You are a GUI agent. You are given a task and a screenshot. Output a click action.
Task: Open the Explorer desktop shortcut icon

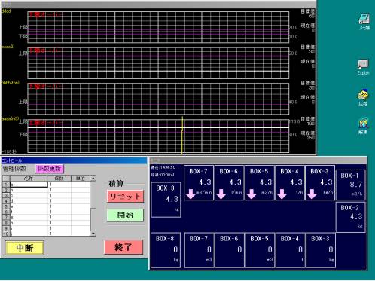[363, 67]
